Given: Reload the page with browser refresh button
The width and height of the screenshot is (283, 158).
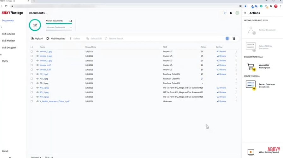Looking at the screenshot, I should (6, 6).
